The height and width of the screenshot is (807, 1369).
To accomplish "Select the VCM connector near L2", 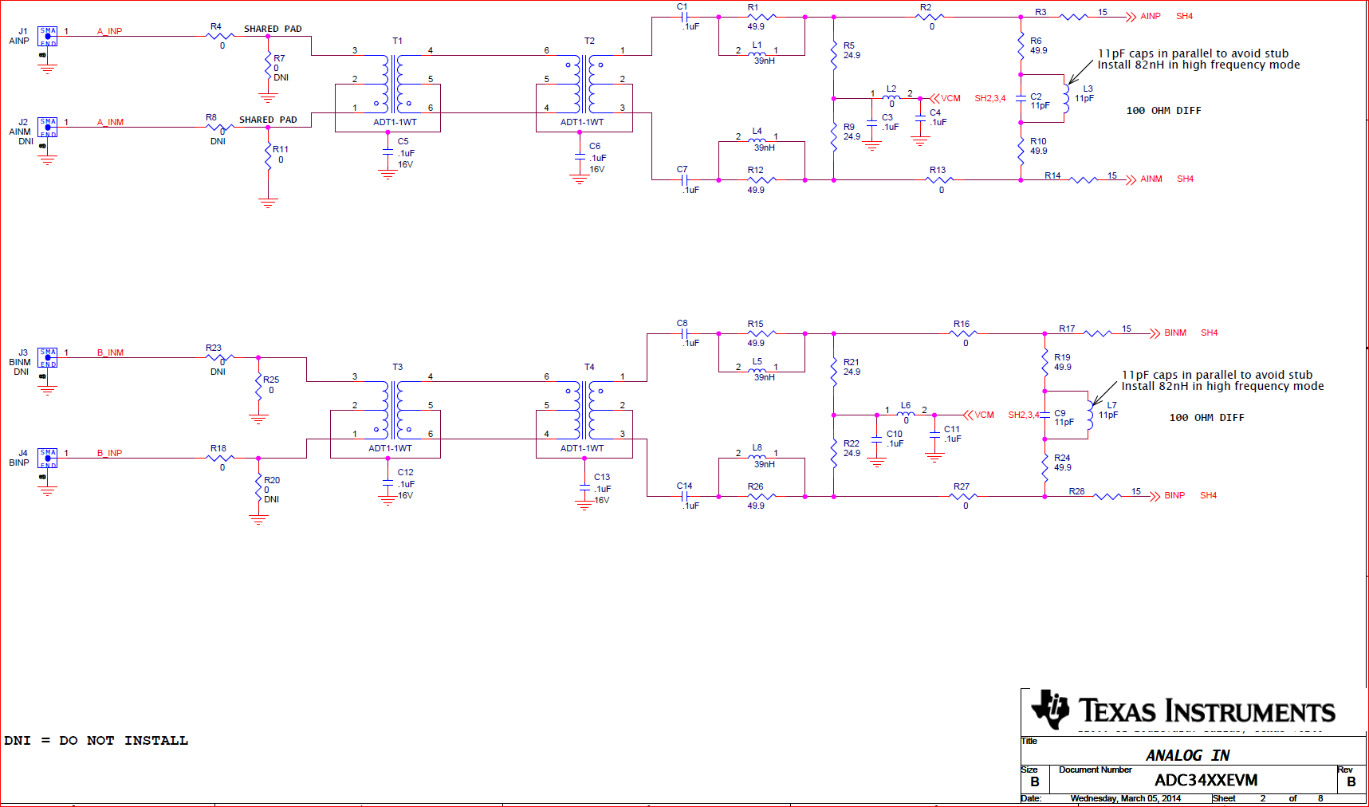I will click(x=934, y=99).
